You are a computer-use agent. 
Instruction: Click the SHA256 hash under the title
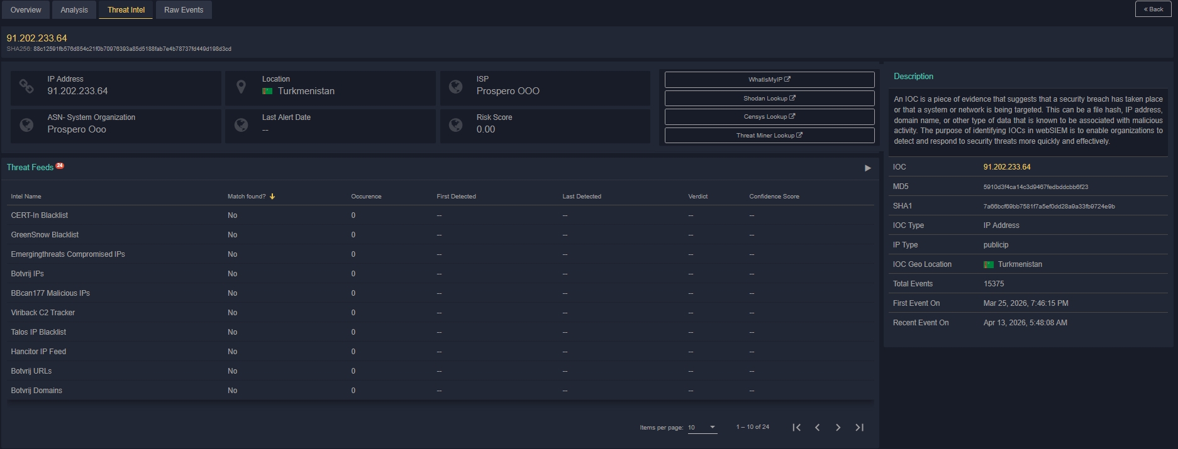(x=132, y=49)
